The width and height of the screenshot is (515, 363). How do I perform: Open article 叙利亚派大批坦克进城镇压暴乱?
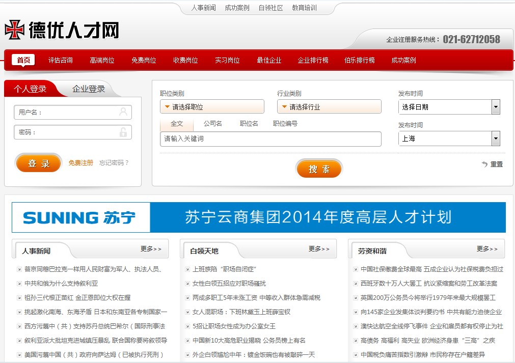[96, 341]
